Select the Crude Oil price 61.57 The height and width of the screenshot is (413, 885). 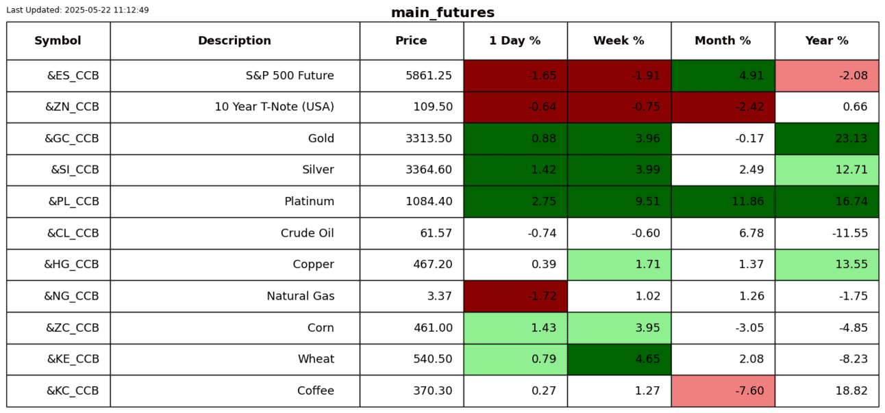pyautogui.click(x=411, y=233)
